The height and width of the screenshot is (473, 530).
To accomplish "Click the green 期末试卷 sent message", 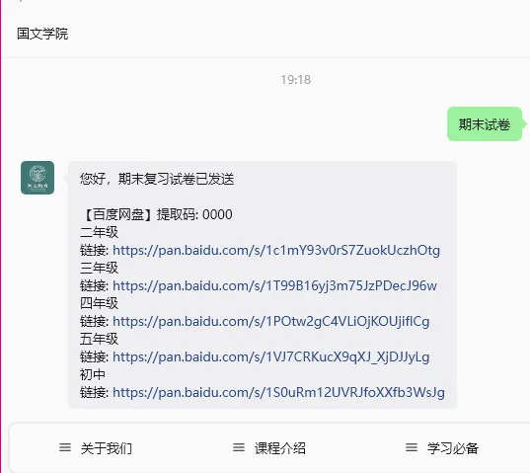I will pos(485,124).
